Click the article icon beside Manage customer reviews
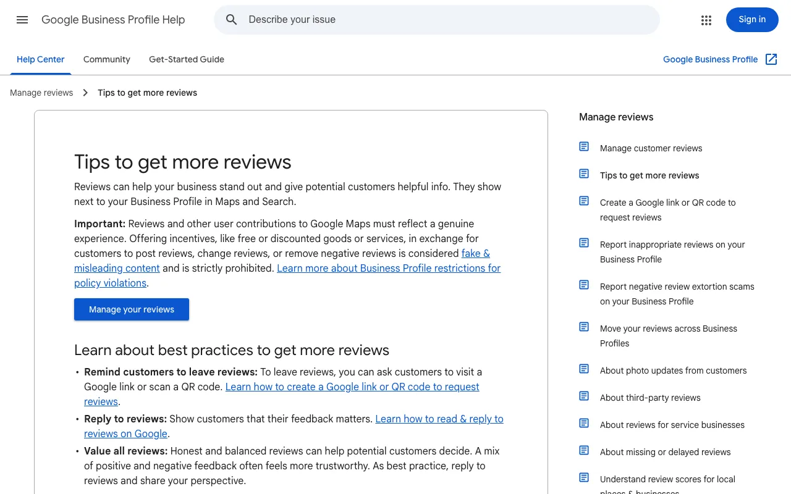The height and width of the screenshot is (494, 791). pos(584,146)
